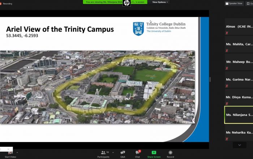The width and height of the screenshot is (253, 159).
Task: Click the 'Trinity College Dublin' heading text
Action: click(x=166, y=24)
